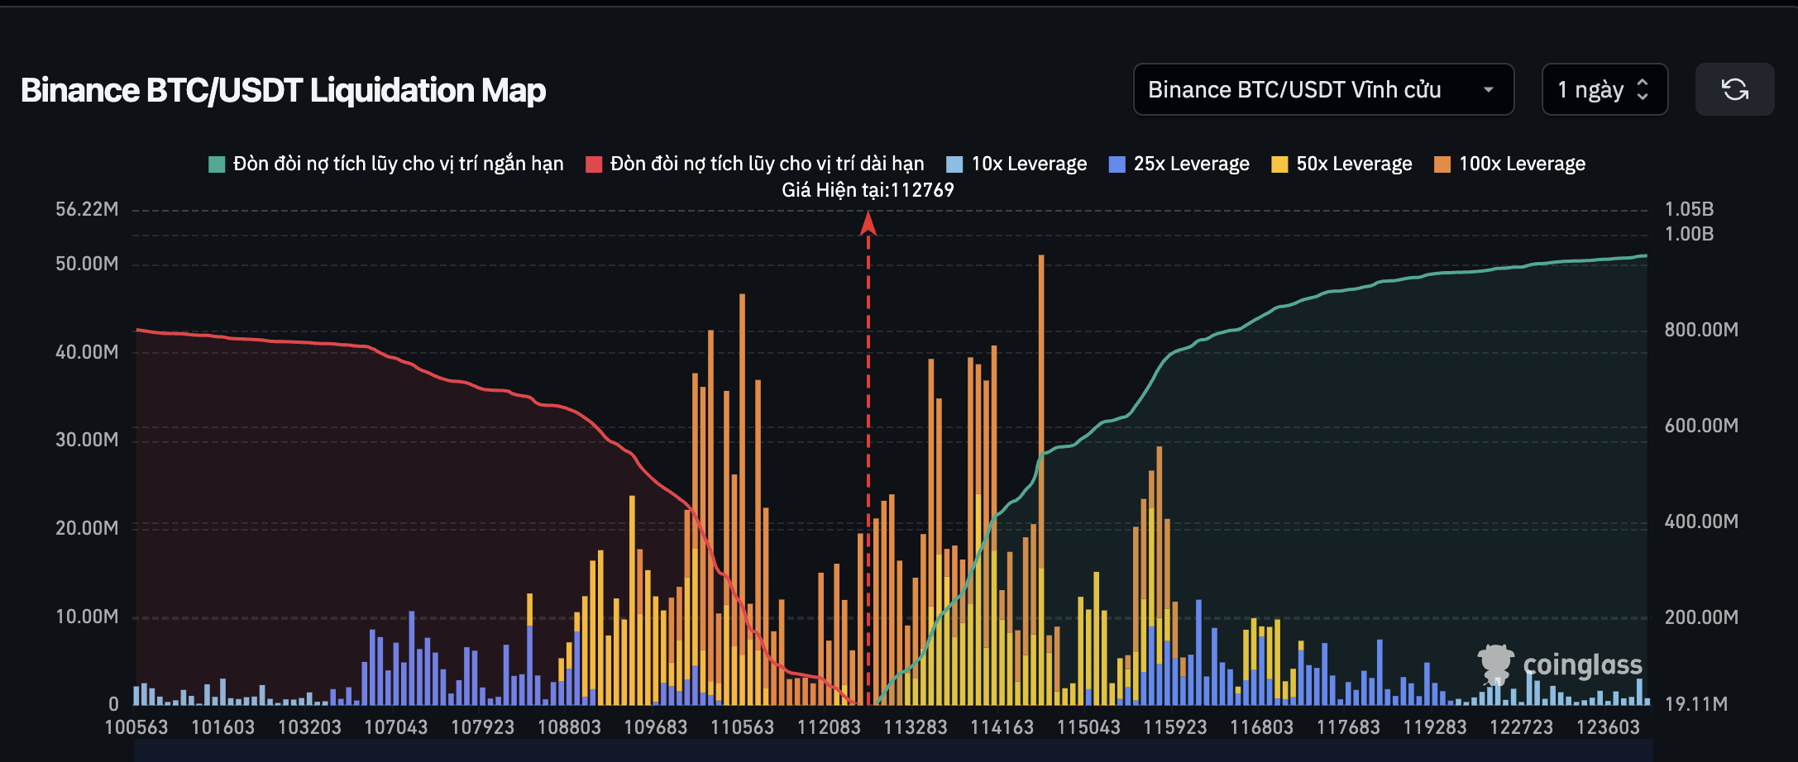Viewport: 1798px width, 762px height.
Task: Click the 119283 x-axis price label
Action: [x=1435, y=727]
